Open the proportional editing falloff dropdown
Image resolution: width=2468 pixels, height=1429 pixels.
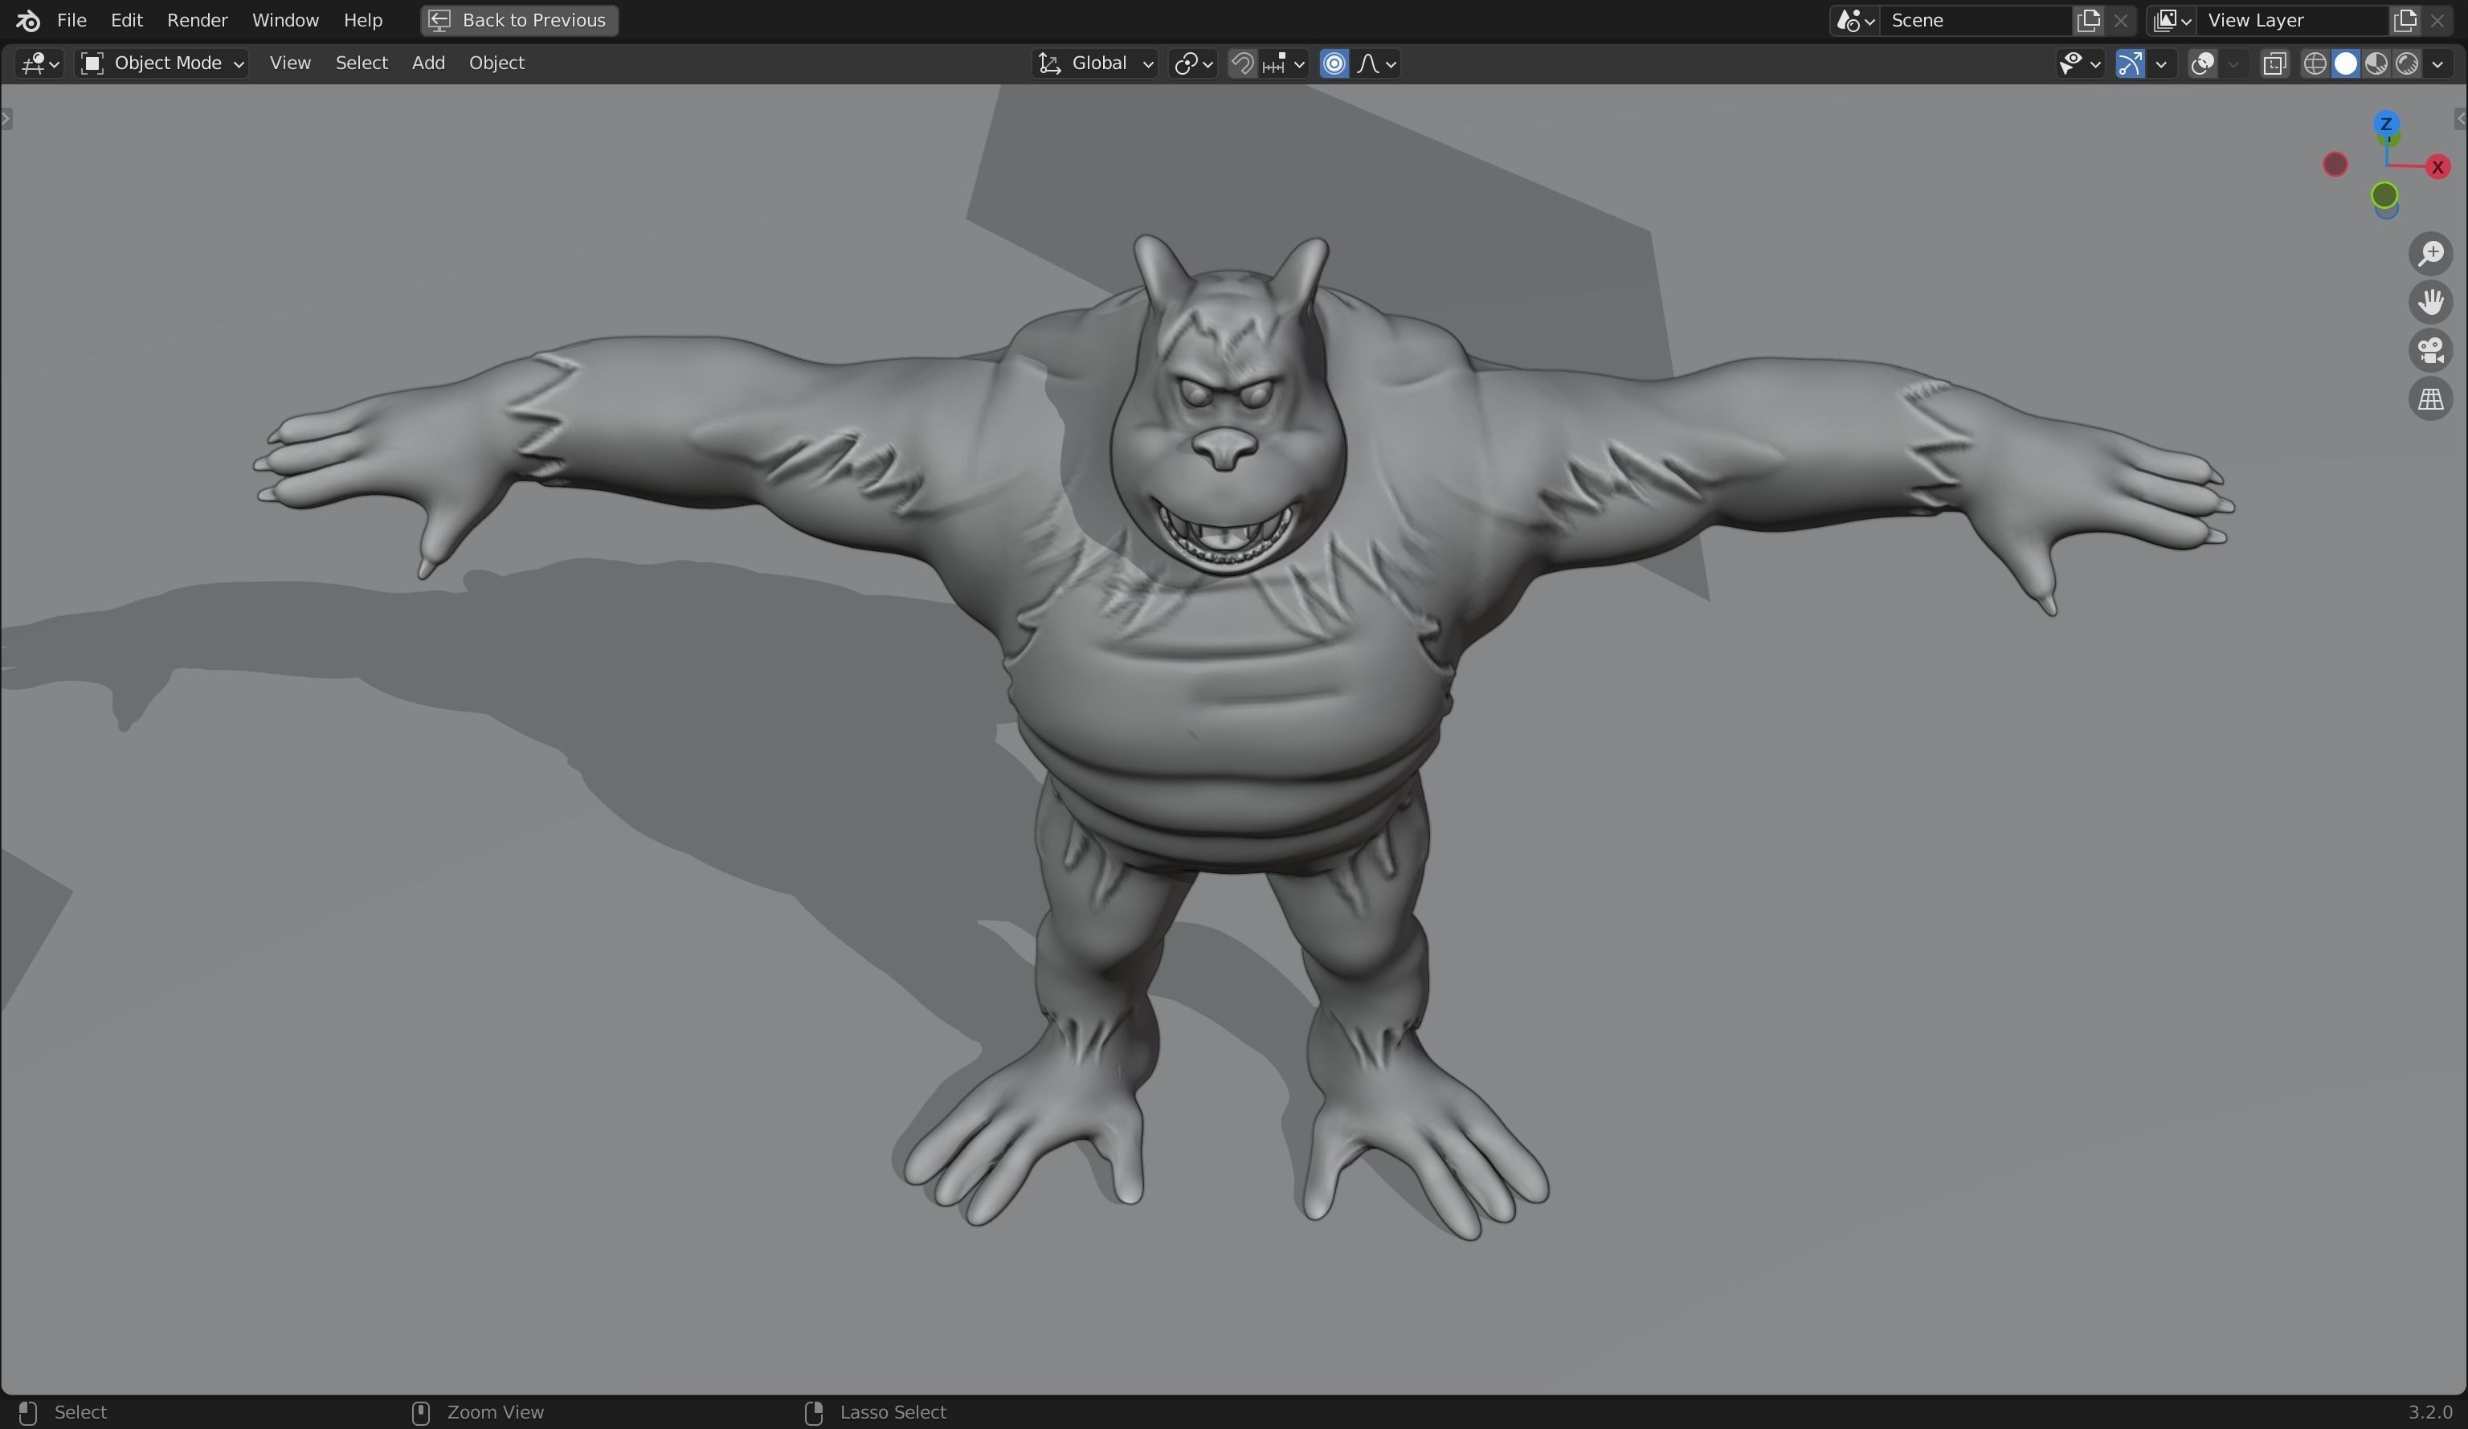1376,63
